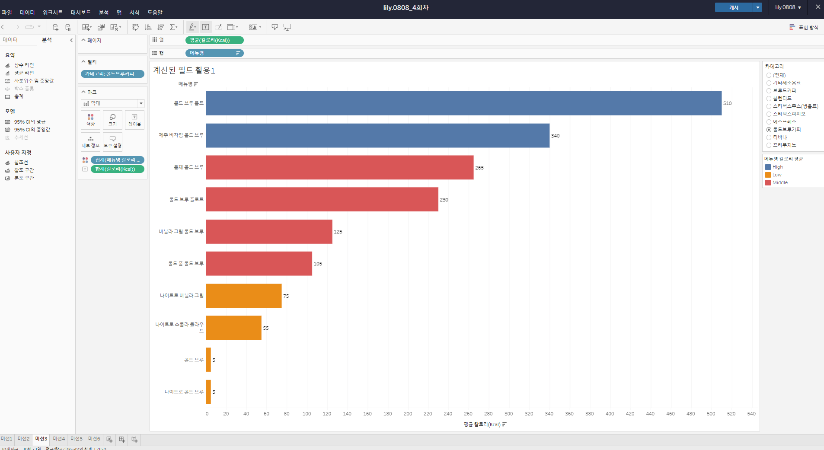Image resolution: width=824 pixels, height=450 pixels.
Task: Open the 게시 publish dropdown arrow
Action: 757,7
